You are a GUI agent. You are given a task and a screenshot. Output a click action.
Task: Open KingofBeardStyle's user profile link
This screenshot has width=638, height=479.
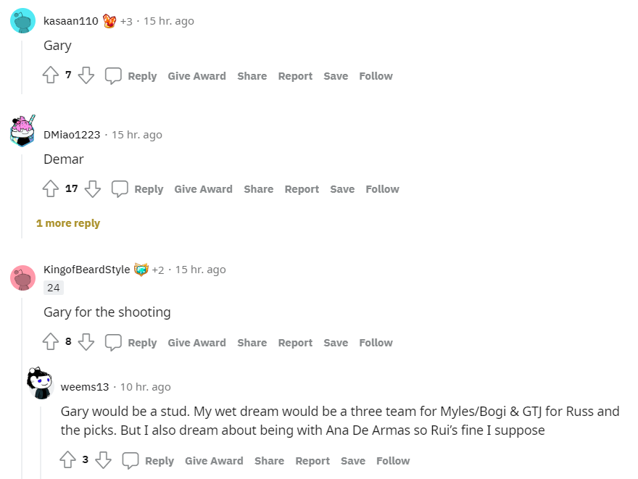pos(87,270)
